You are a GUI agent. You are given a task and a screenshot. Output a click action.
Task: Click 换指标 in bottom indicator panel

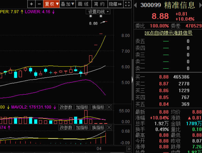(98, 128)
